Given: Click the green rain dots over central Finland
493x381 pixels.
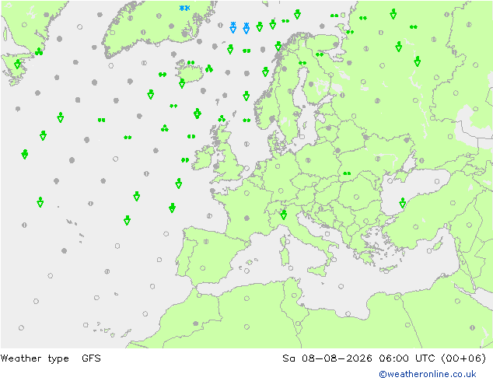Looking at the screenshot, I should point(302,63).
